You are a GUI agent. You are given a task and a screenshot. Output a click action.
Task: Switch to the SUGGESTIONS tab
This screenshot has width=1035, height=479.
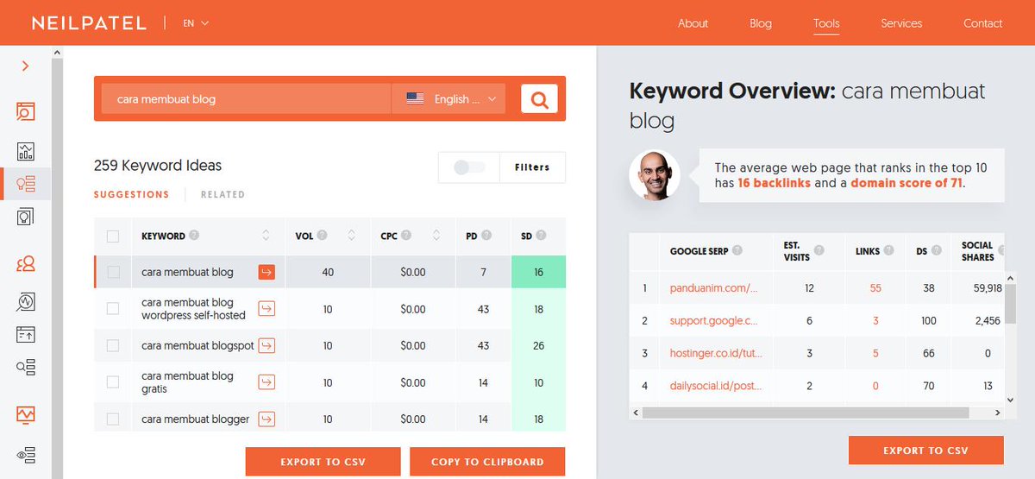tap(131, 194)
